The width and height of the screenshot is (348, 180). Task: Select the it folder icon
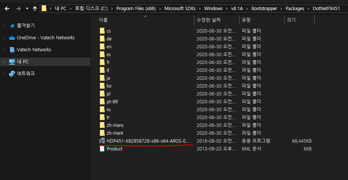coord(102,70)
